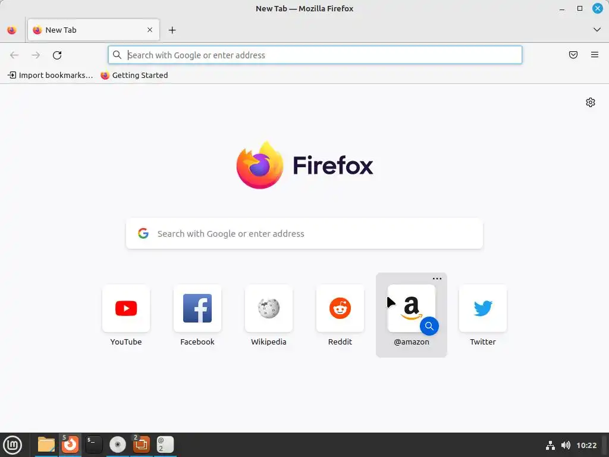Open the clock calendar showing 10:22
609x457 pixels.
[x=586, y=445]
